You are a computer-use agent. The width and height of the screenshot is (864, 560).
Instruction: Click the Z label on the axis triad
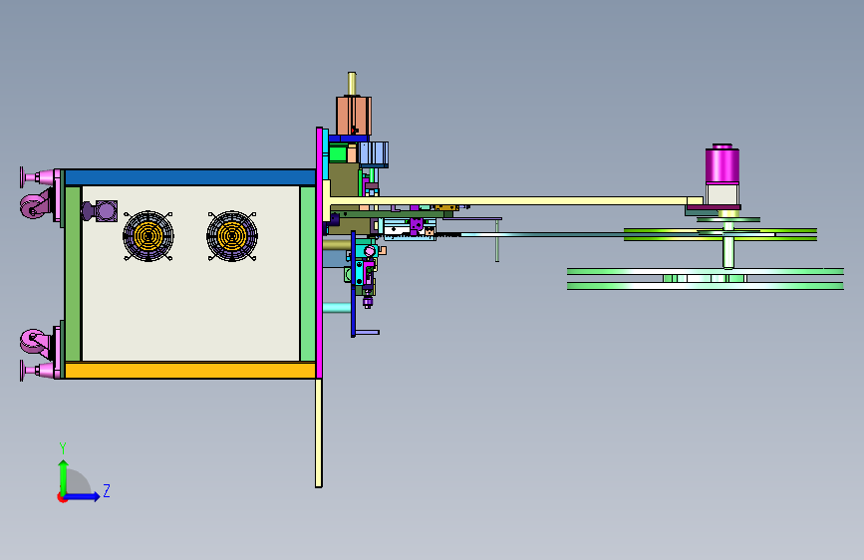(107, 490)
